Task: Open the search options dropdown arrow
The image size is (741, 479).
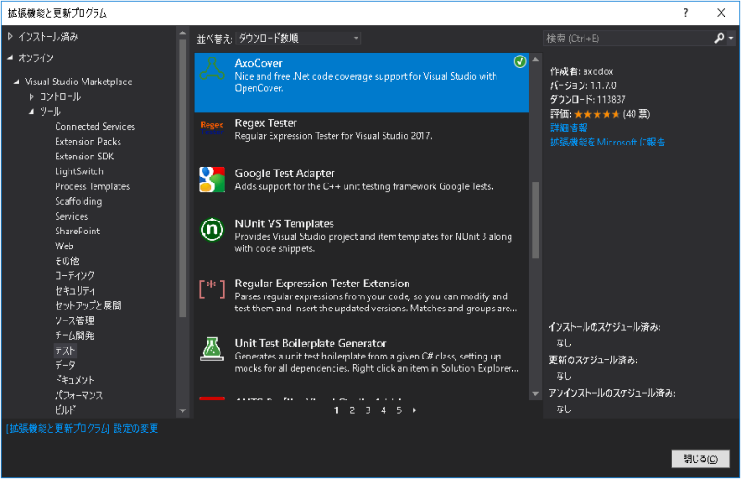Action: pyautogui.click(x=731, y=38)
